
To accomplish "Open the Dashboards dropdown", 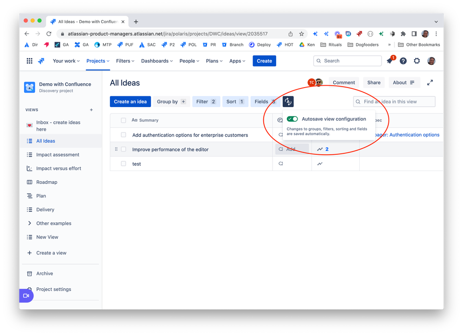I will 157,61.
